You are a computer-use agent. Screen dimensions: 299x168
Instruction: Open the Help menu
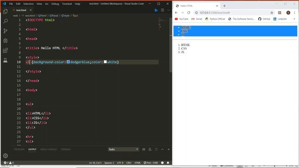pos(77,4)
